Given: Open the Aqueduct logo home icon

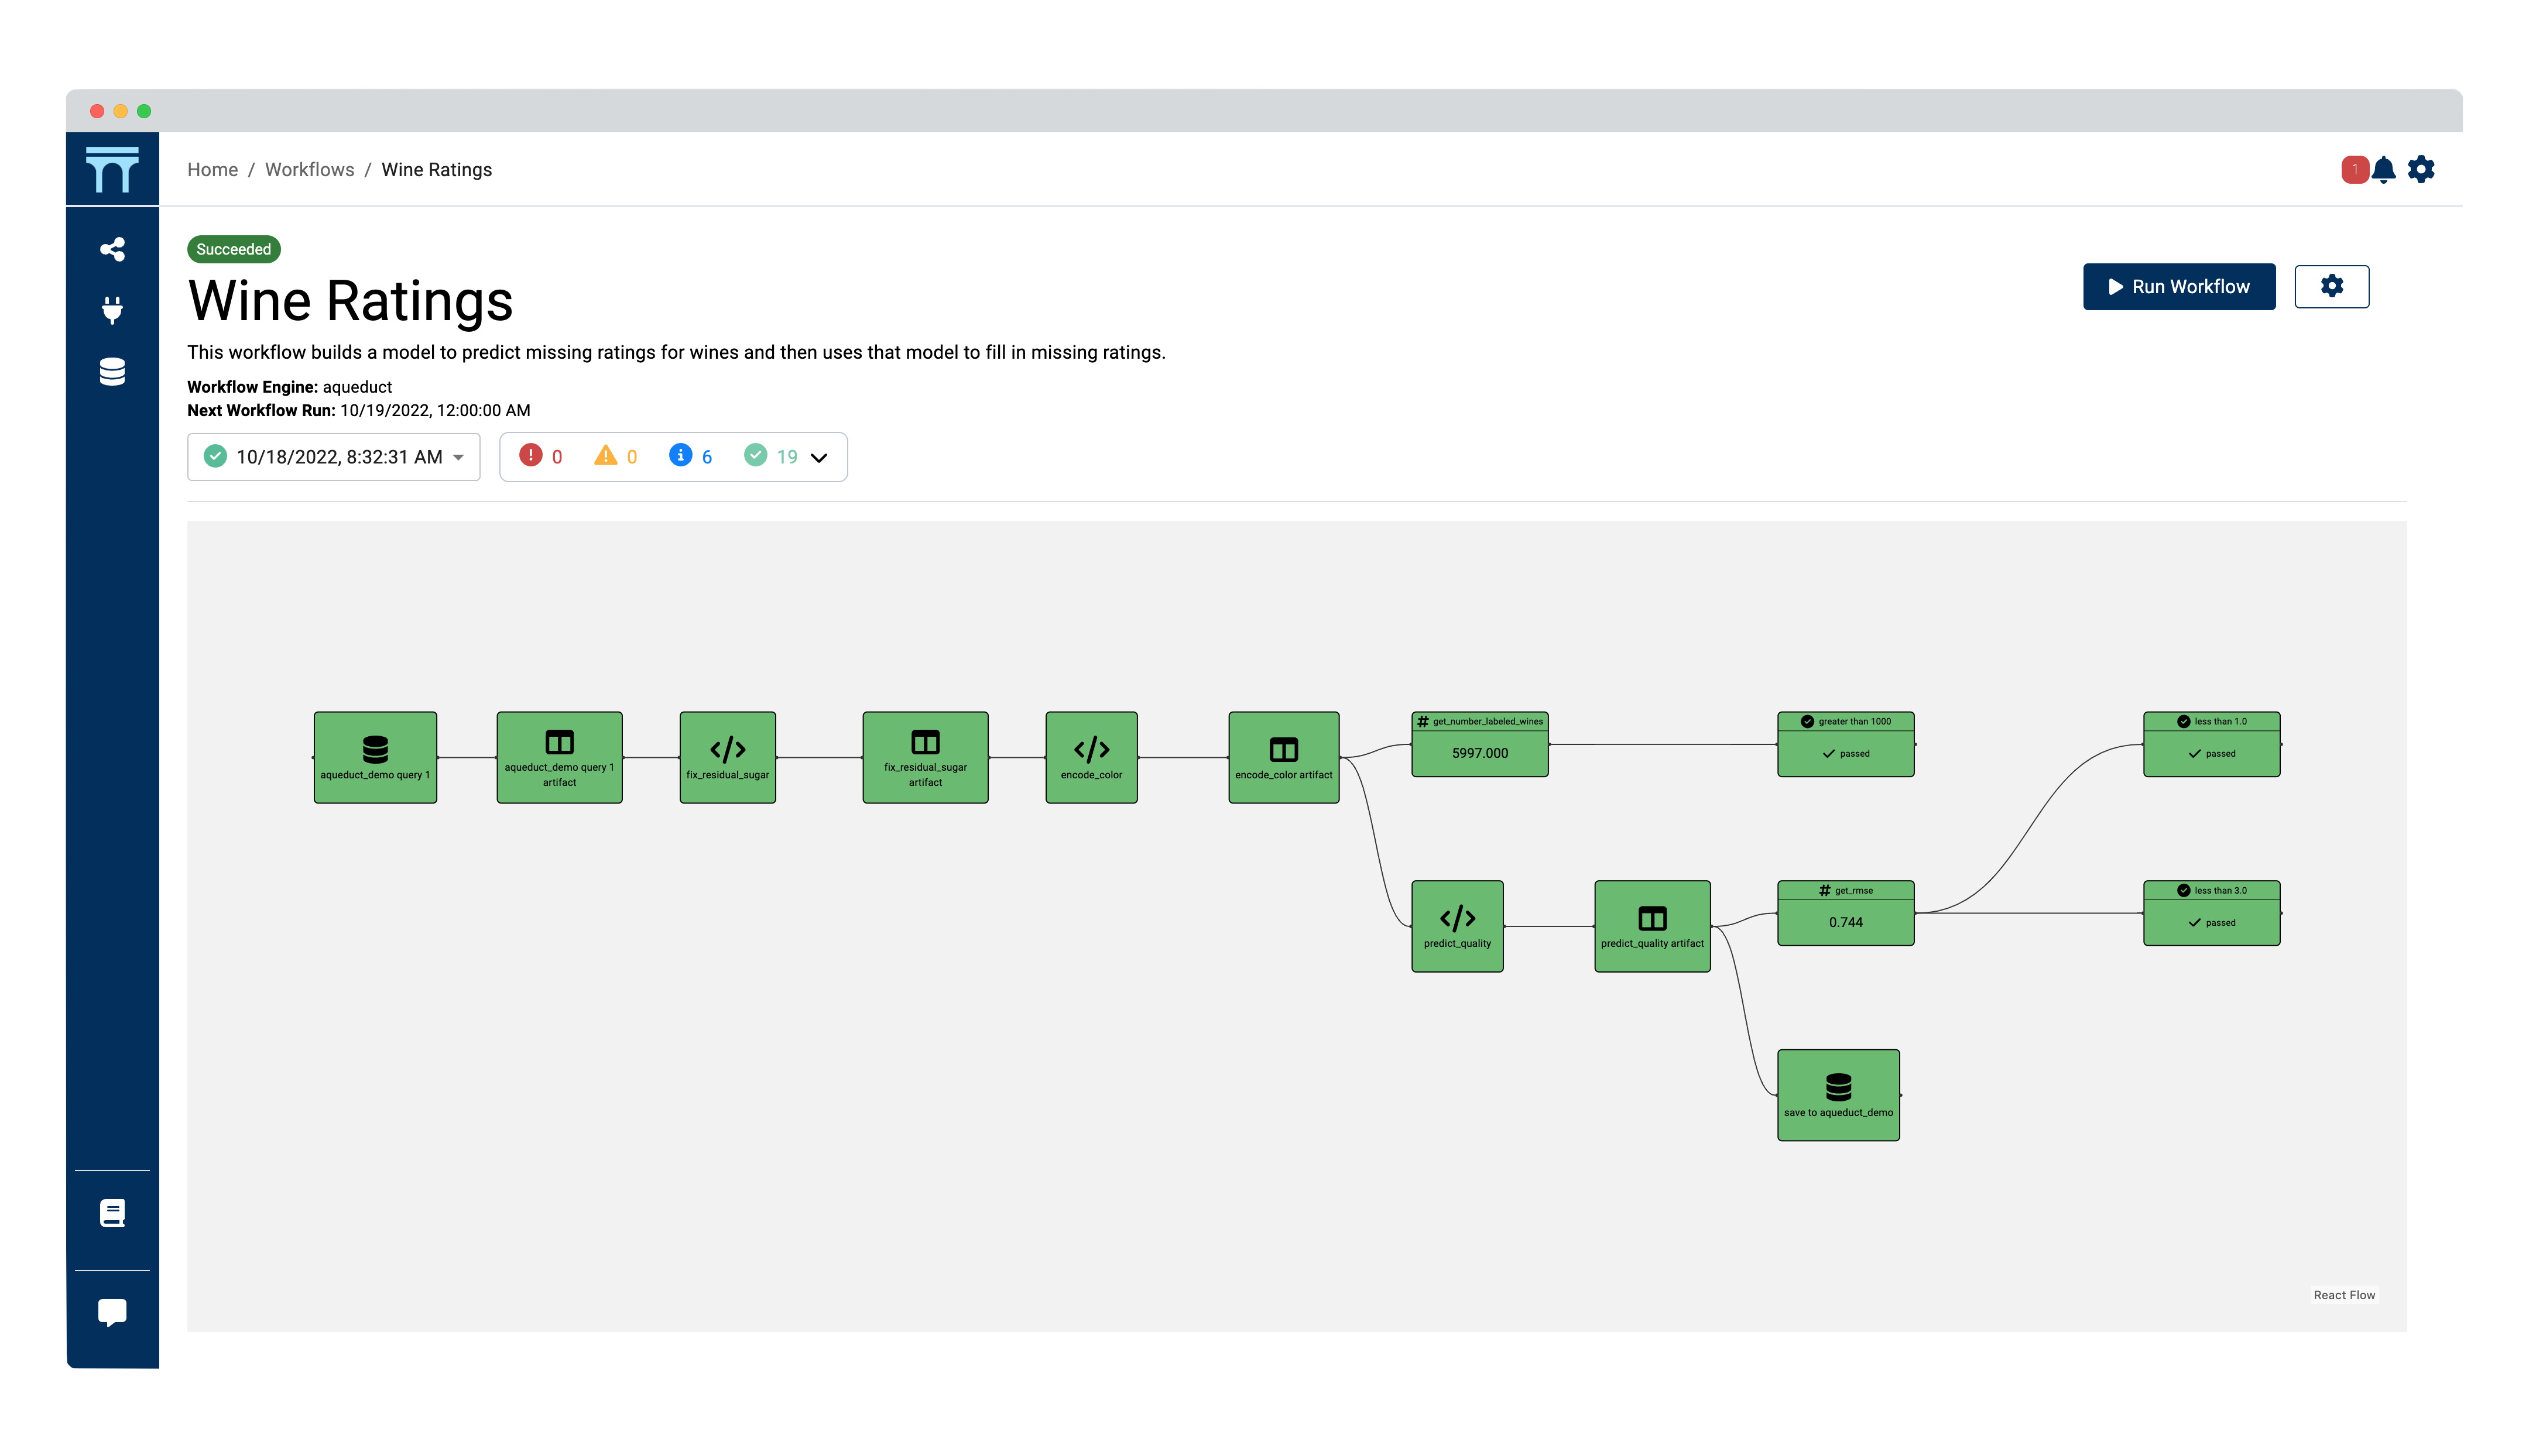Looking at the screenshot, I should pos(112,169).
